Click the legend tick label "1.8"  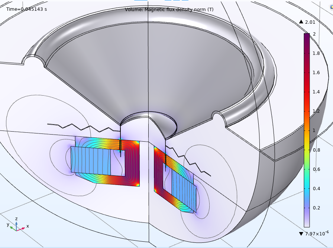(316, 53)
